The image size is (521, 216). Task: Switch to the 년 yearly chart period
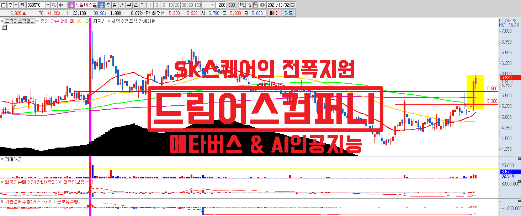point(121,5)
